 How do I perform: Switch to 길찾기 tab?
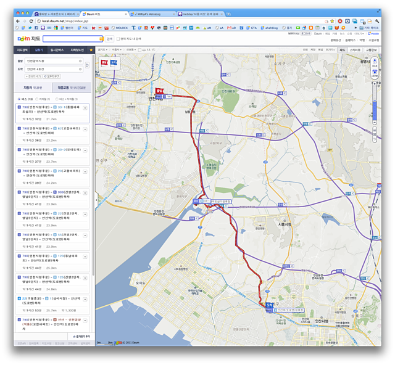[x=39, y=50]
